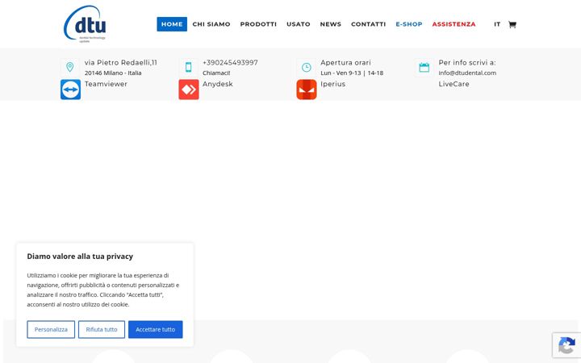The image size is (581, 363).
Task: Click the LiveCare link
Action: (454, 84)
